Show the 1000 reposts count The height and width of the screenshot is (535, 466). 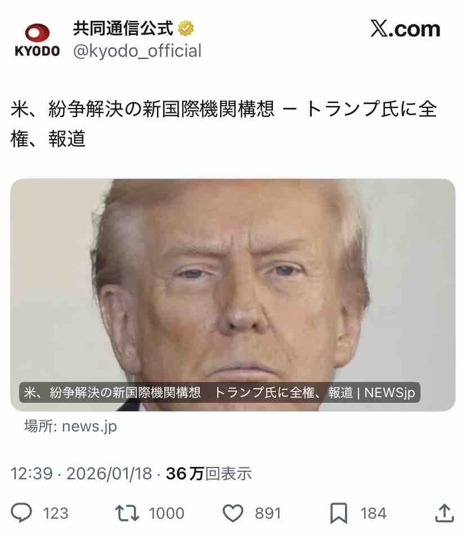(x=167, y=513)
